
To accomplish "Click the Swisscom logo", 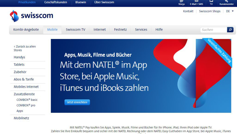I will 31,16.
